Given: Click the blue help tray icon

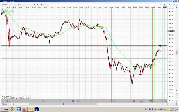Looking at the screenshot, I should (150, 109).
